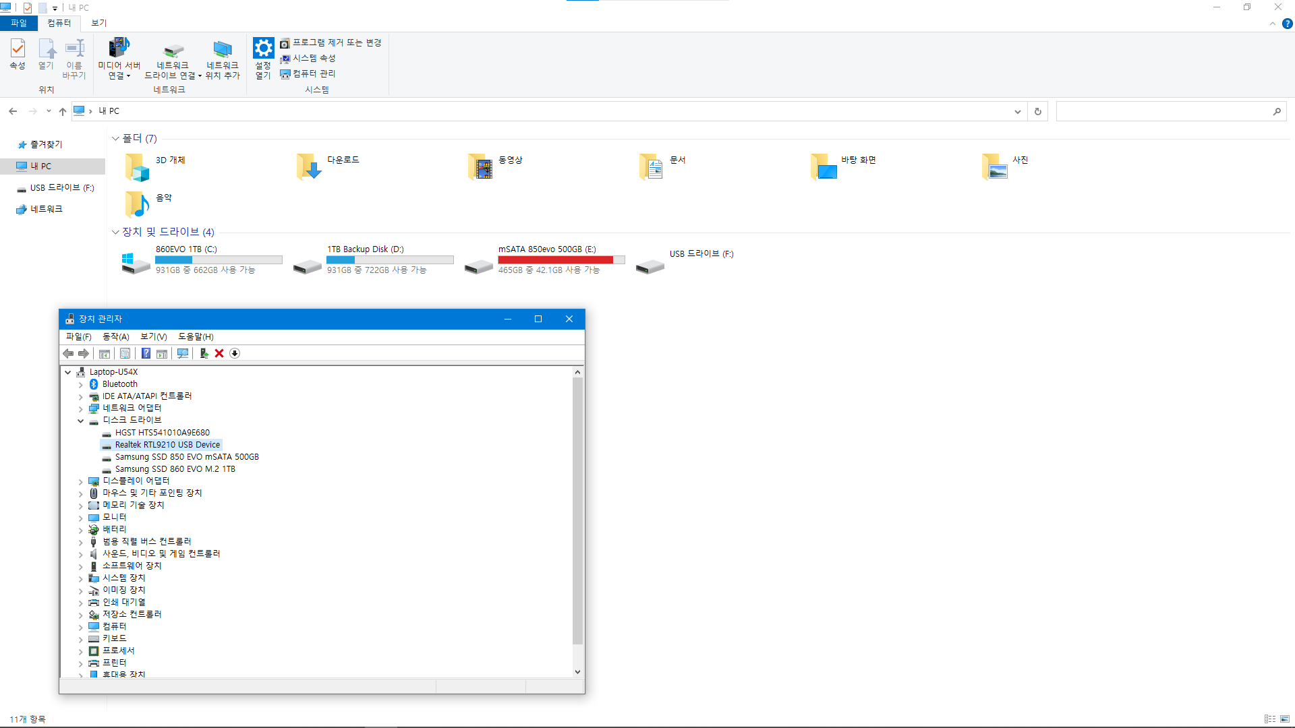Open the 파일 ribbon tab
1295x728 pixels.
pos(19,23)
